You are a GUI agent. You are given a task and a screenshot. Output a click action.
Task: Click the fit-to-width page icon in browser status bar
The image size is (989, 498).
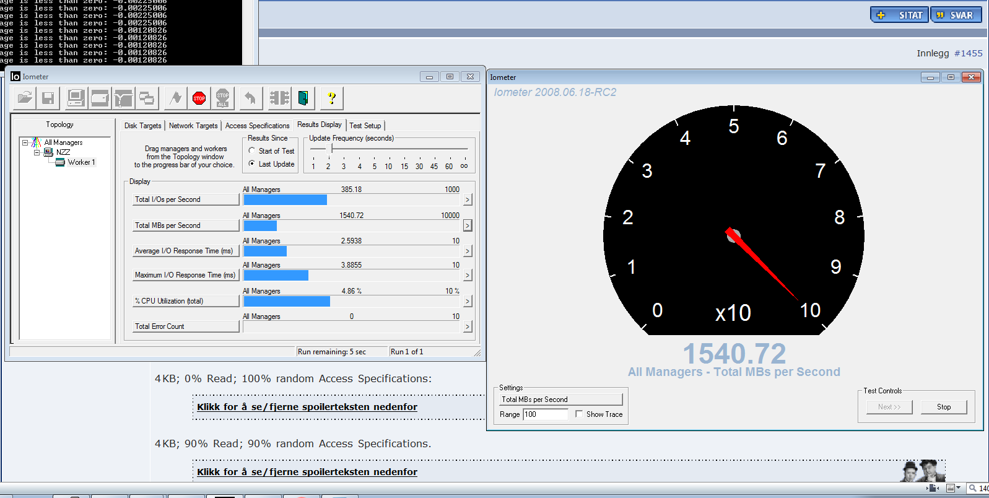coord(933,489)
